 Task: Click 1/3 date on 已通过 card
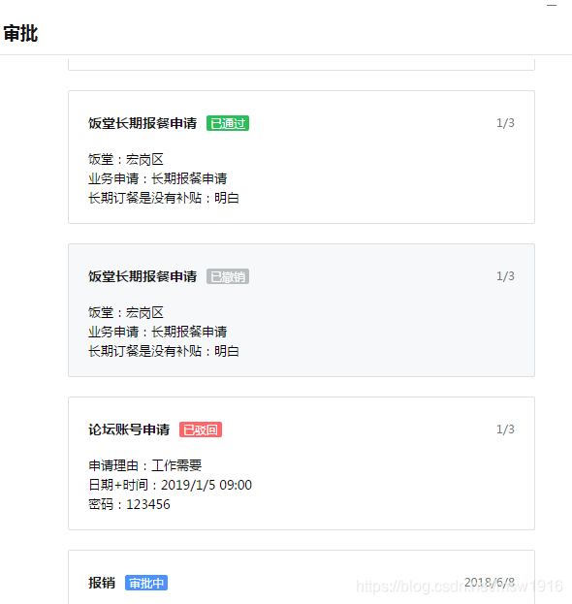coord(505,123)
